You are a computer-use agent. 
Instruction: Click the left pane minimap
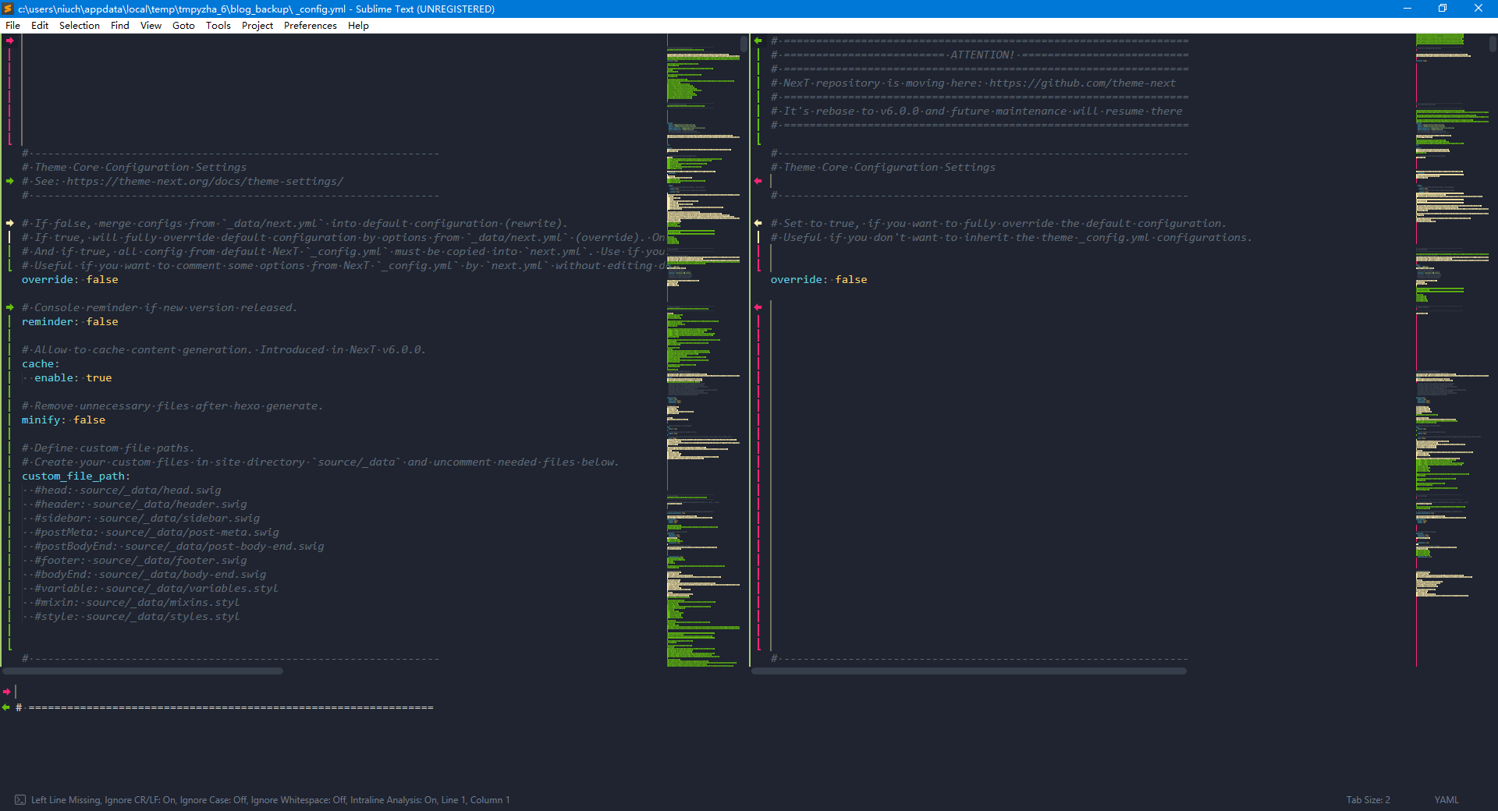click(x=703, y=351)
